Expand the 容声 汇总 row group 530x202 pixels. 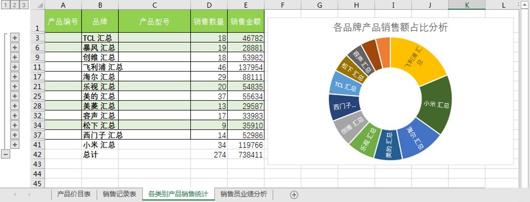(x=14, y=116)
